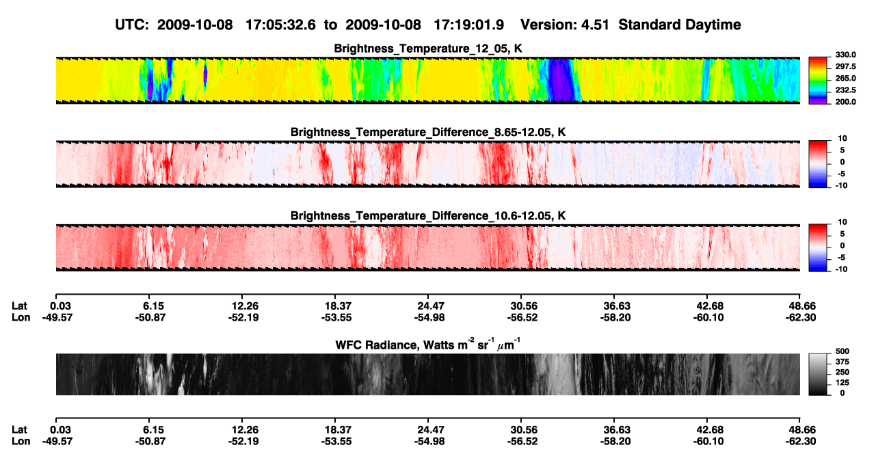
Task: Click the 'Brightness_Temperature_Difference_8.65-12.05, K' title
Action: tap(428, 131)
